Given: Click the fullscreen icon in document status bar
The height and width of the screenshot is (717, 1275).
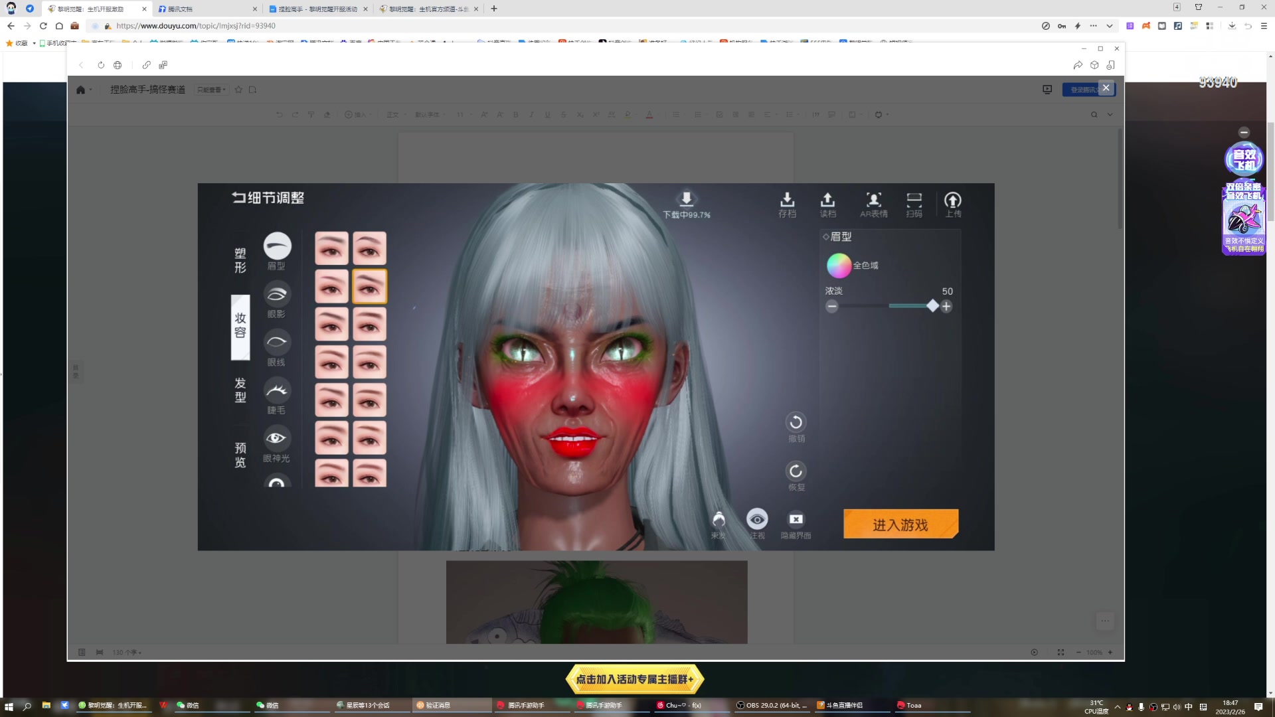Looking at the screenshot, I should coord(1061,653).
